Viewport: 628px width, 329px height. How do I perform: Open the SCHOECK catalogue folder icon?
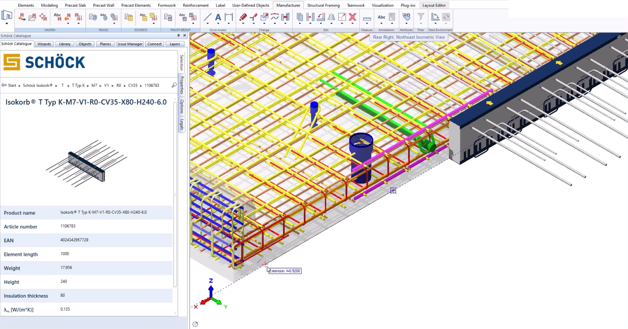pyautogui.click(x=129, y=17)
